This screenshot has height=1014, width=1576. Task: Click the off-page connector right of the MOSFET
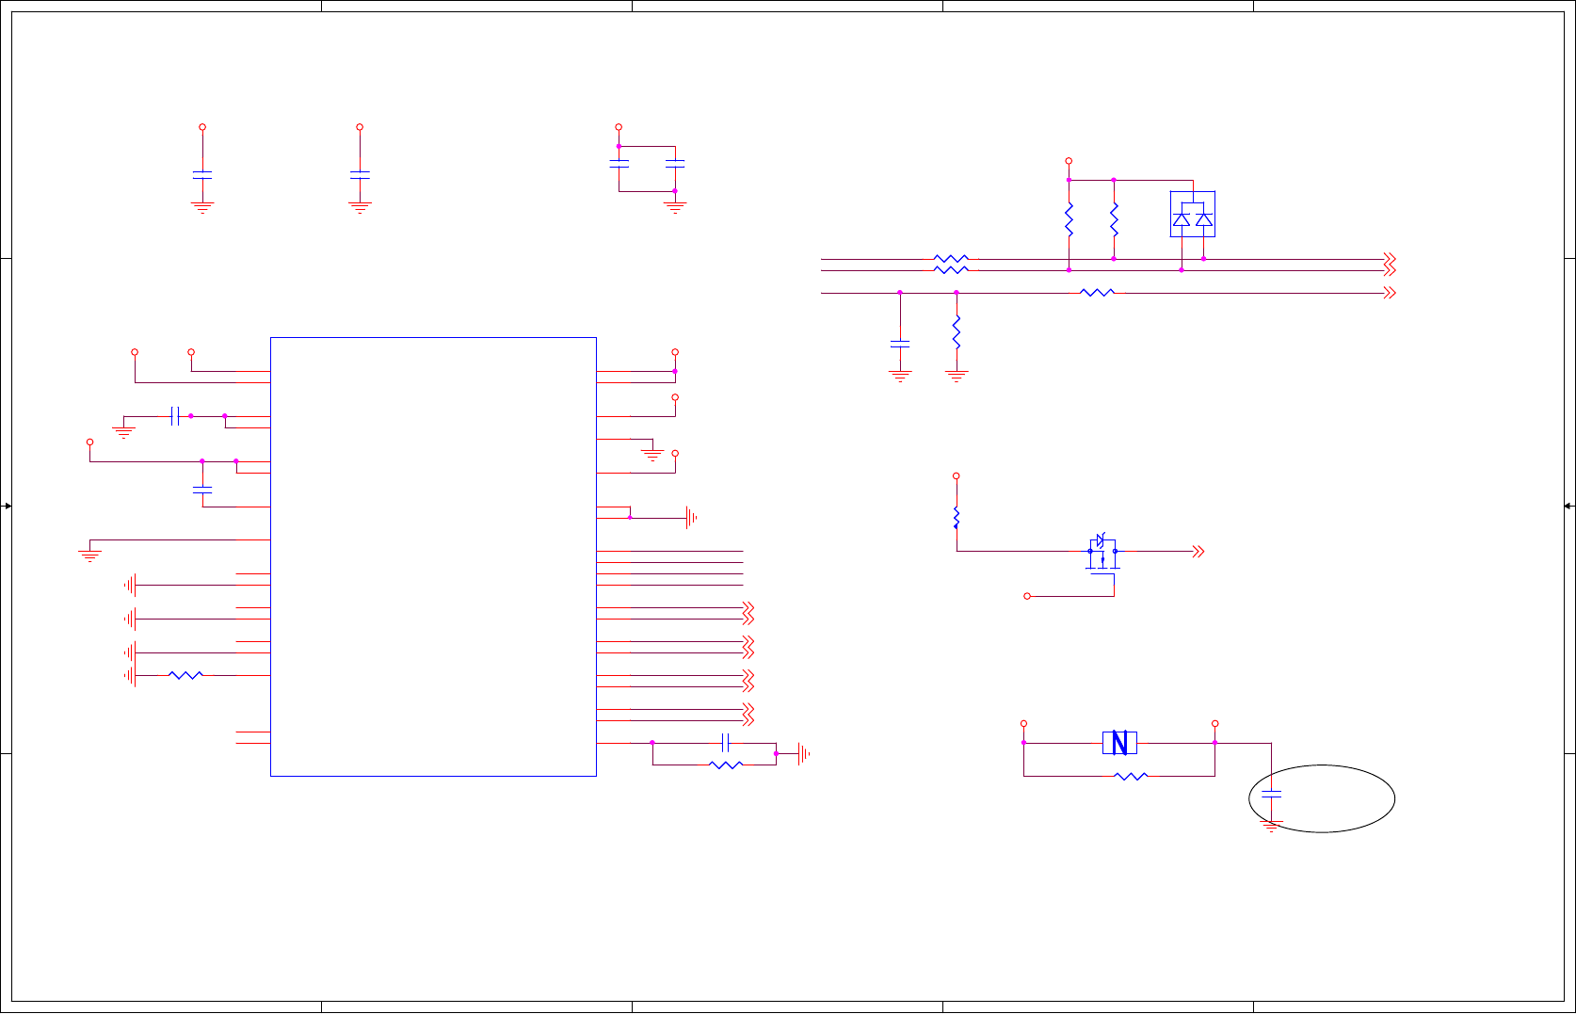point(1198,552)
